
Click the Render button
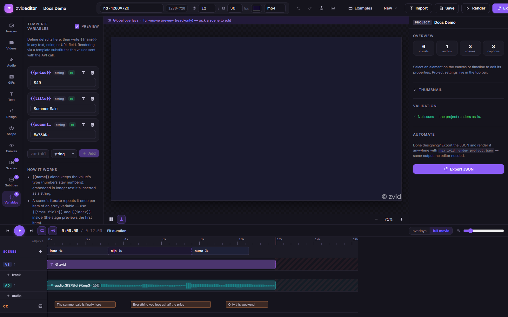coord(476,8)
